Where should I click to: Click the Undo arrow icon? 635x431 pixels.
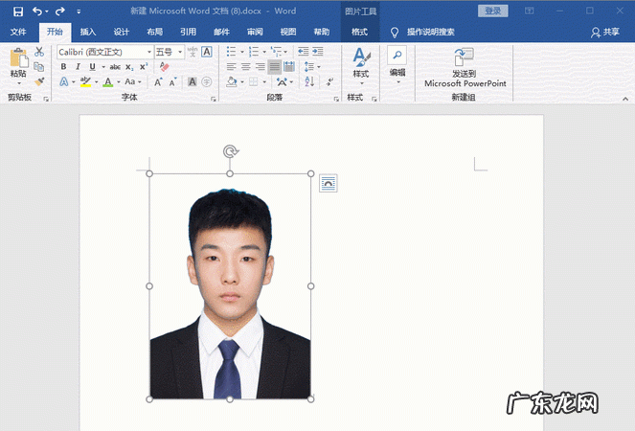pos(37,11)
